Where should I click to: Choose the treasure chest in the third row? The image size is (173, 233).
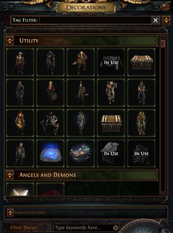click(111, 123)
